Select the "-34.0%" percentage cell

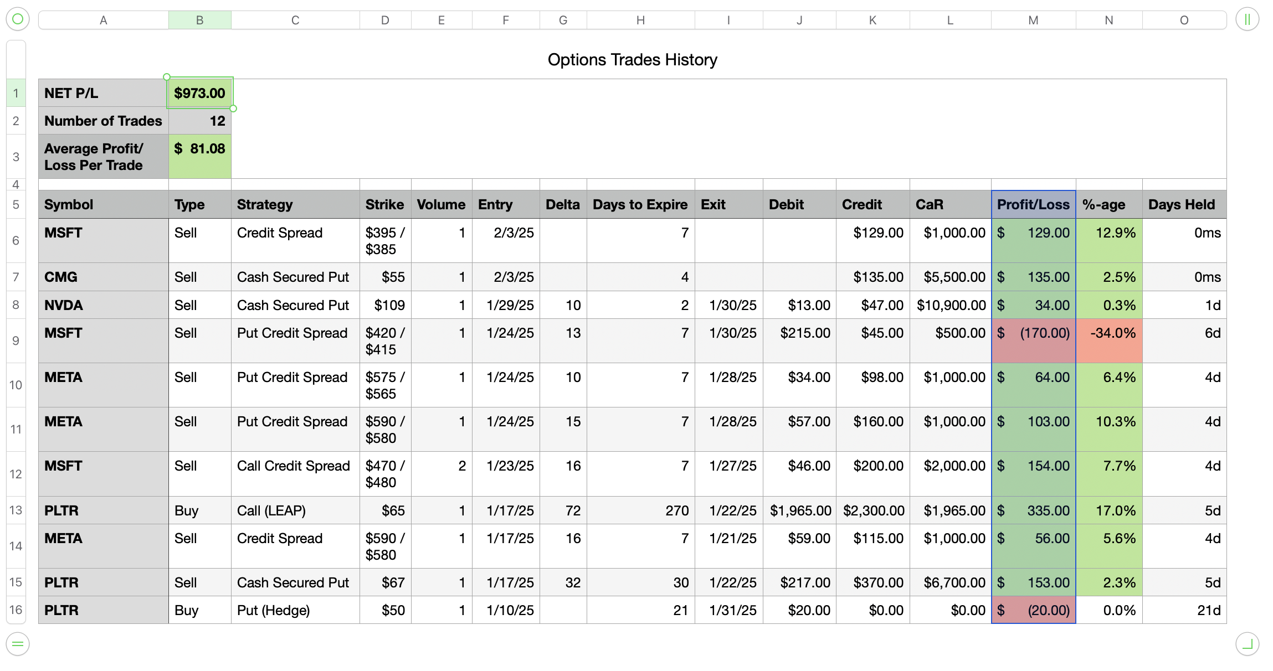1109,340
